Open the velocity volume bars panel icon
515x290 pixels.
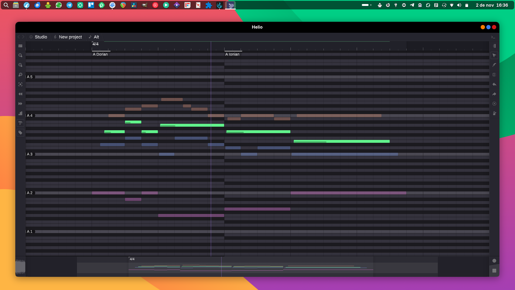20,113
